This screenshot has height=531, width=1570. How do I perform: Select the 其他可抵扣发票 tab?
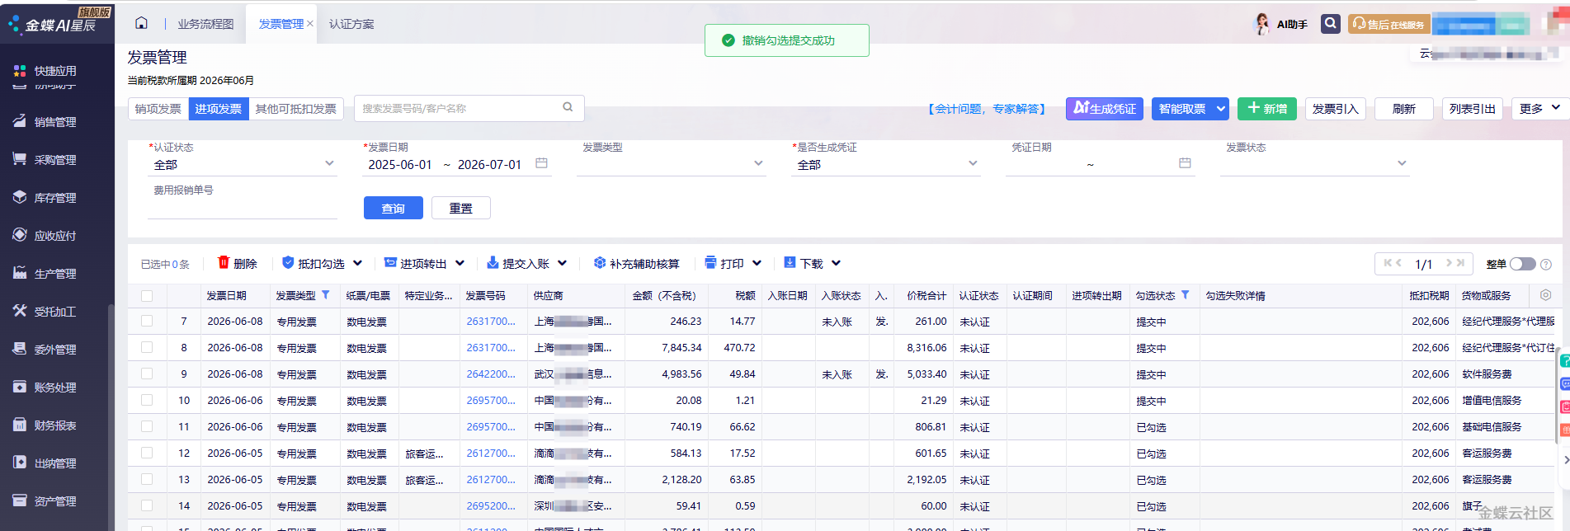296,109
